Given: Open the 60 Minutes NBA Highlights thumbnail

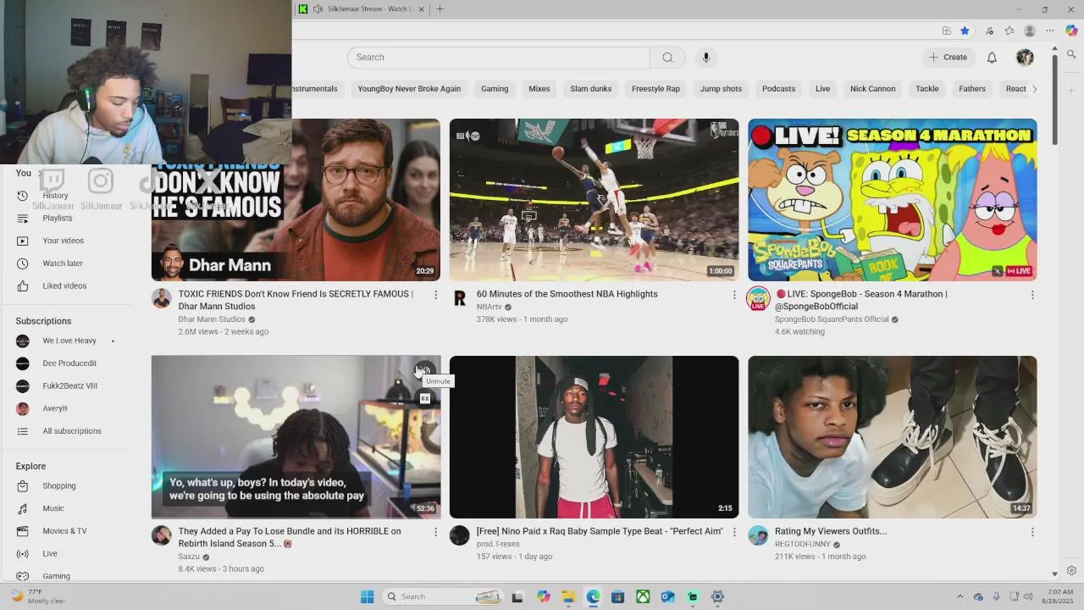Looking at the screenshot, I should pyautogui.click(x=594, y=200).
